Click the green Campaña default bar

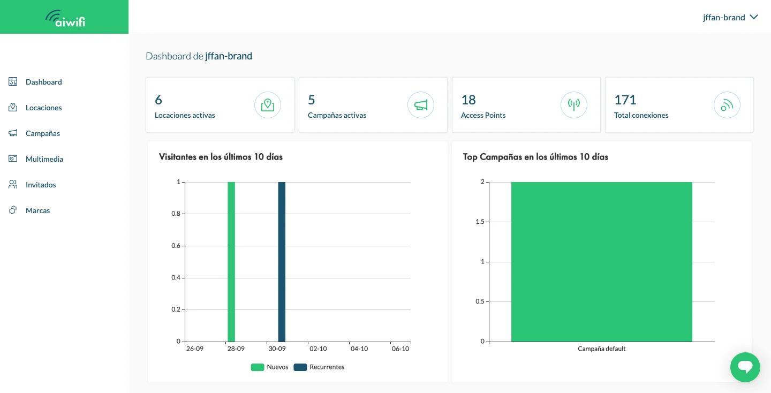click(601, 262)
